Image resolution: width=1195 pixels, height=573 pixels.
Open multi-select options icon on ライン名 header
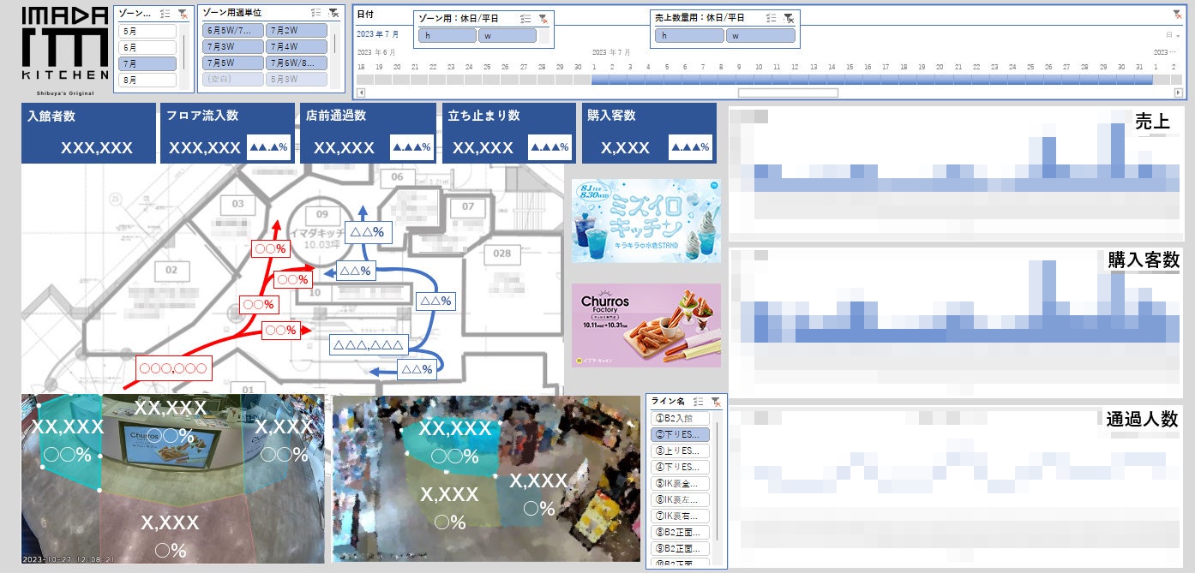698,402
